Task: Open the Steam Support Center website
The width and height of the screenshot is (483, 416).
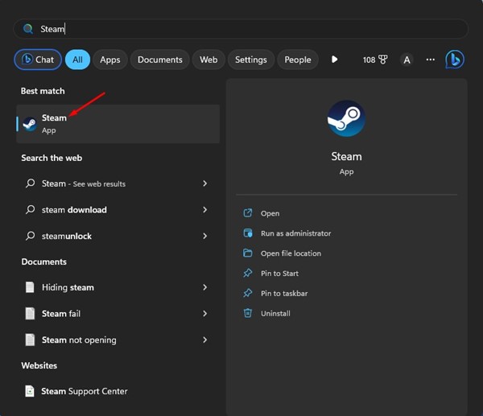Action: [x=85, y=391]
